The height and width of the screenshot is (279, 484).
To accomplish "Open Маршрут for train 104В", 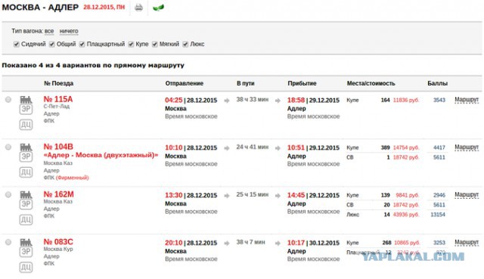I will click(467, 147).
